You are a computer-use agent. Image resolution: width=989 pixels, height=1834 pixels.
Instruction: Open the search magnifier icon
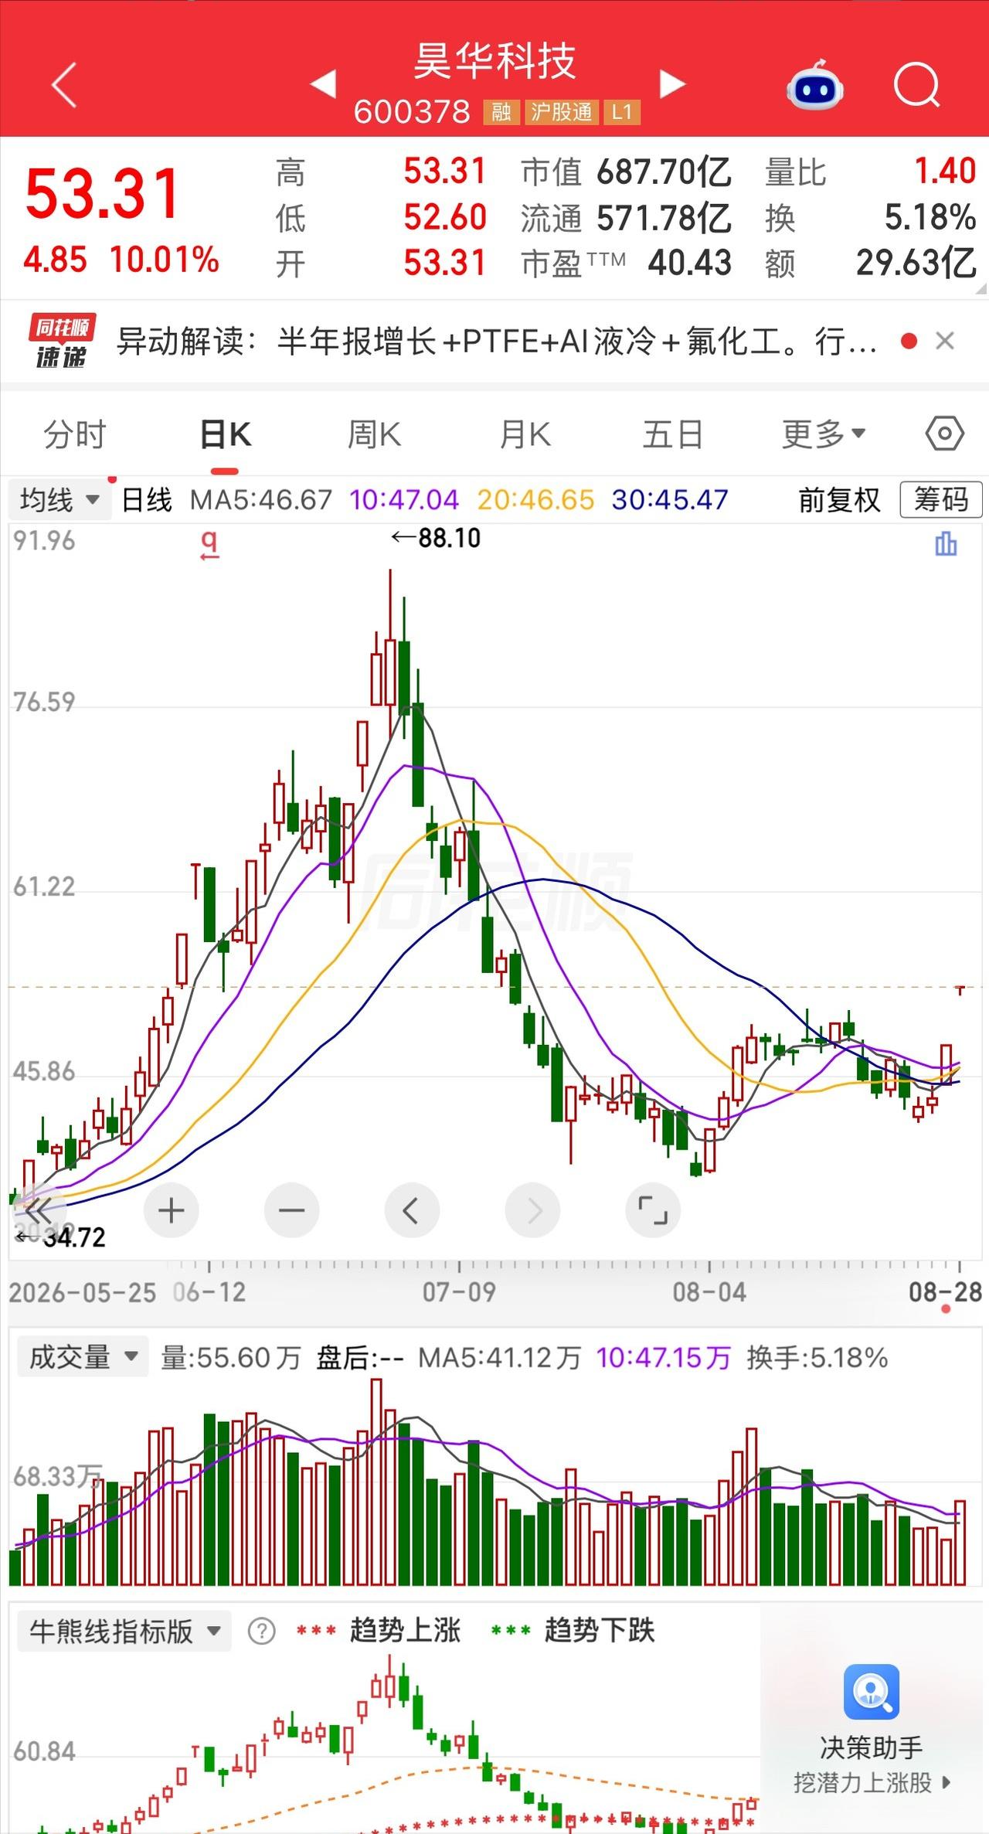tap(916, 85)
